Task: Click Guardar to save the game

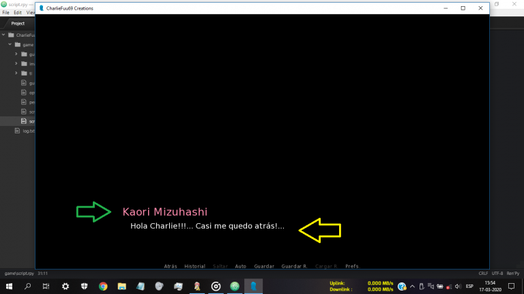Action: click(264, 266)
